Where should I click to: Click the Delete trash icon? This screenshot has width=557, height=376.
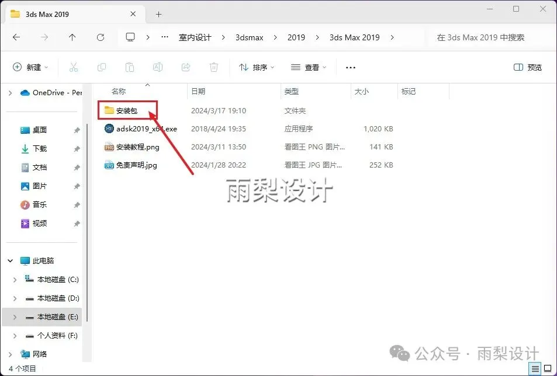(214, 67)
